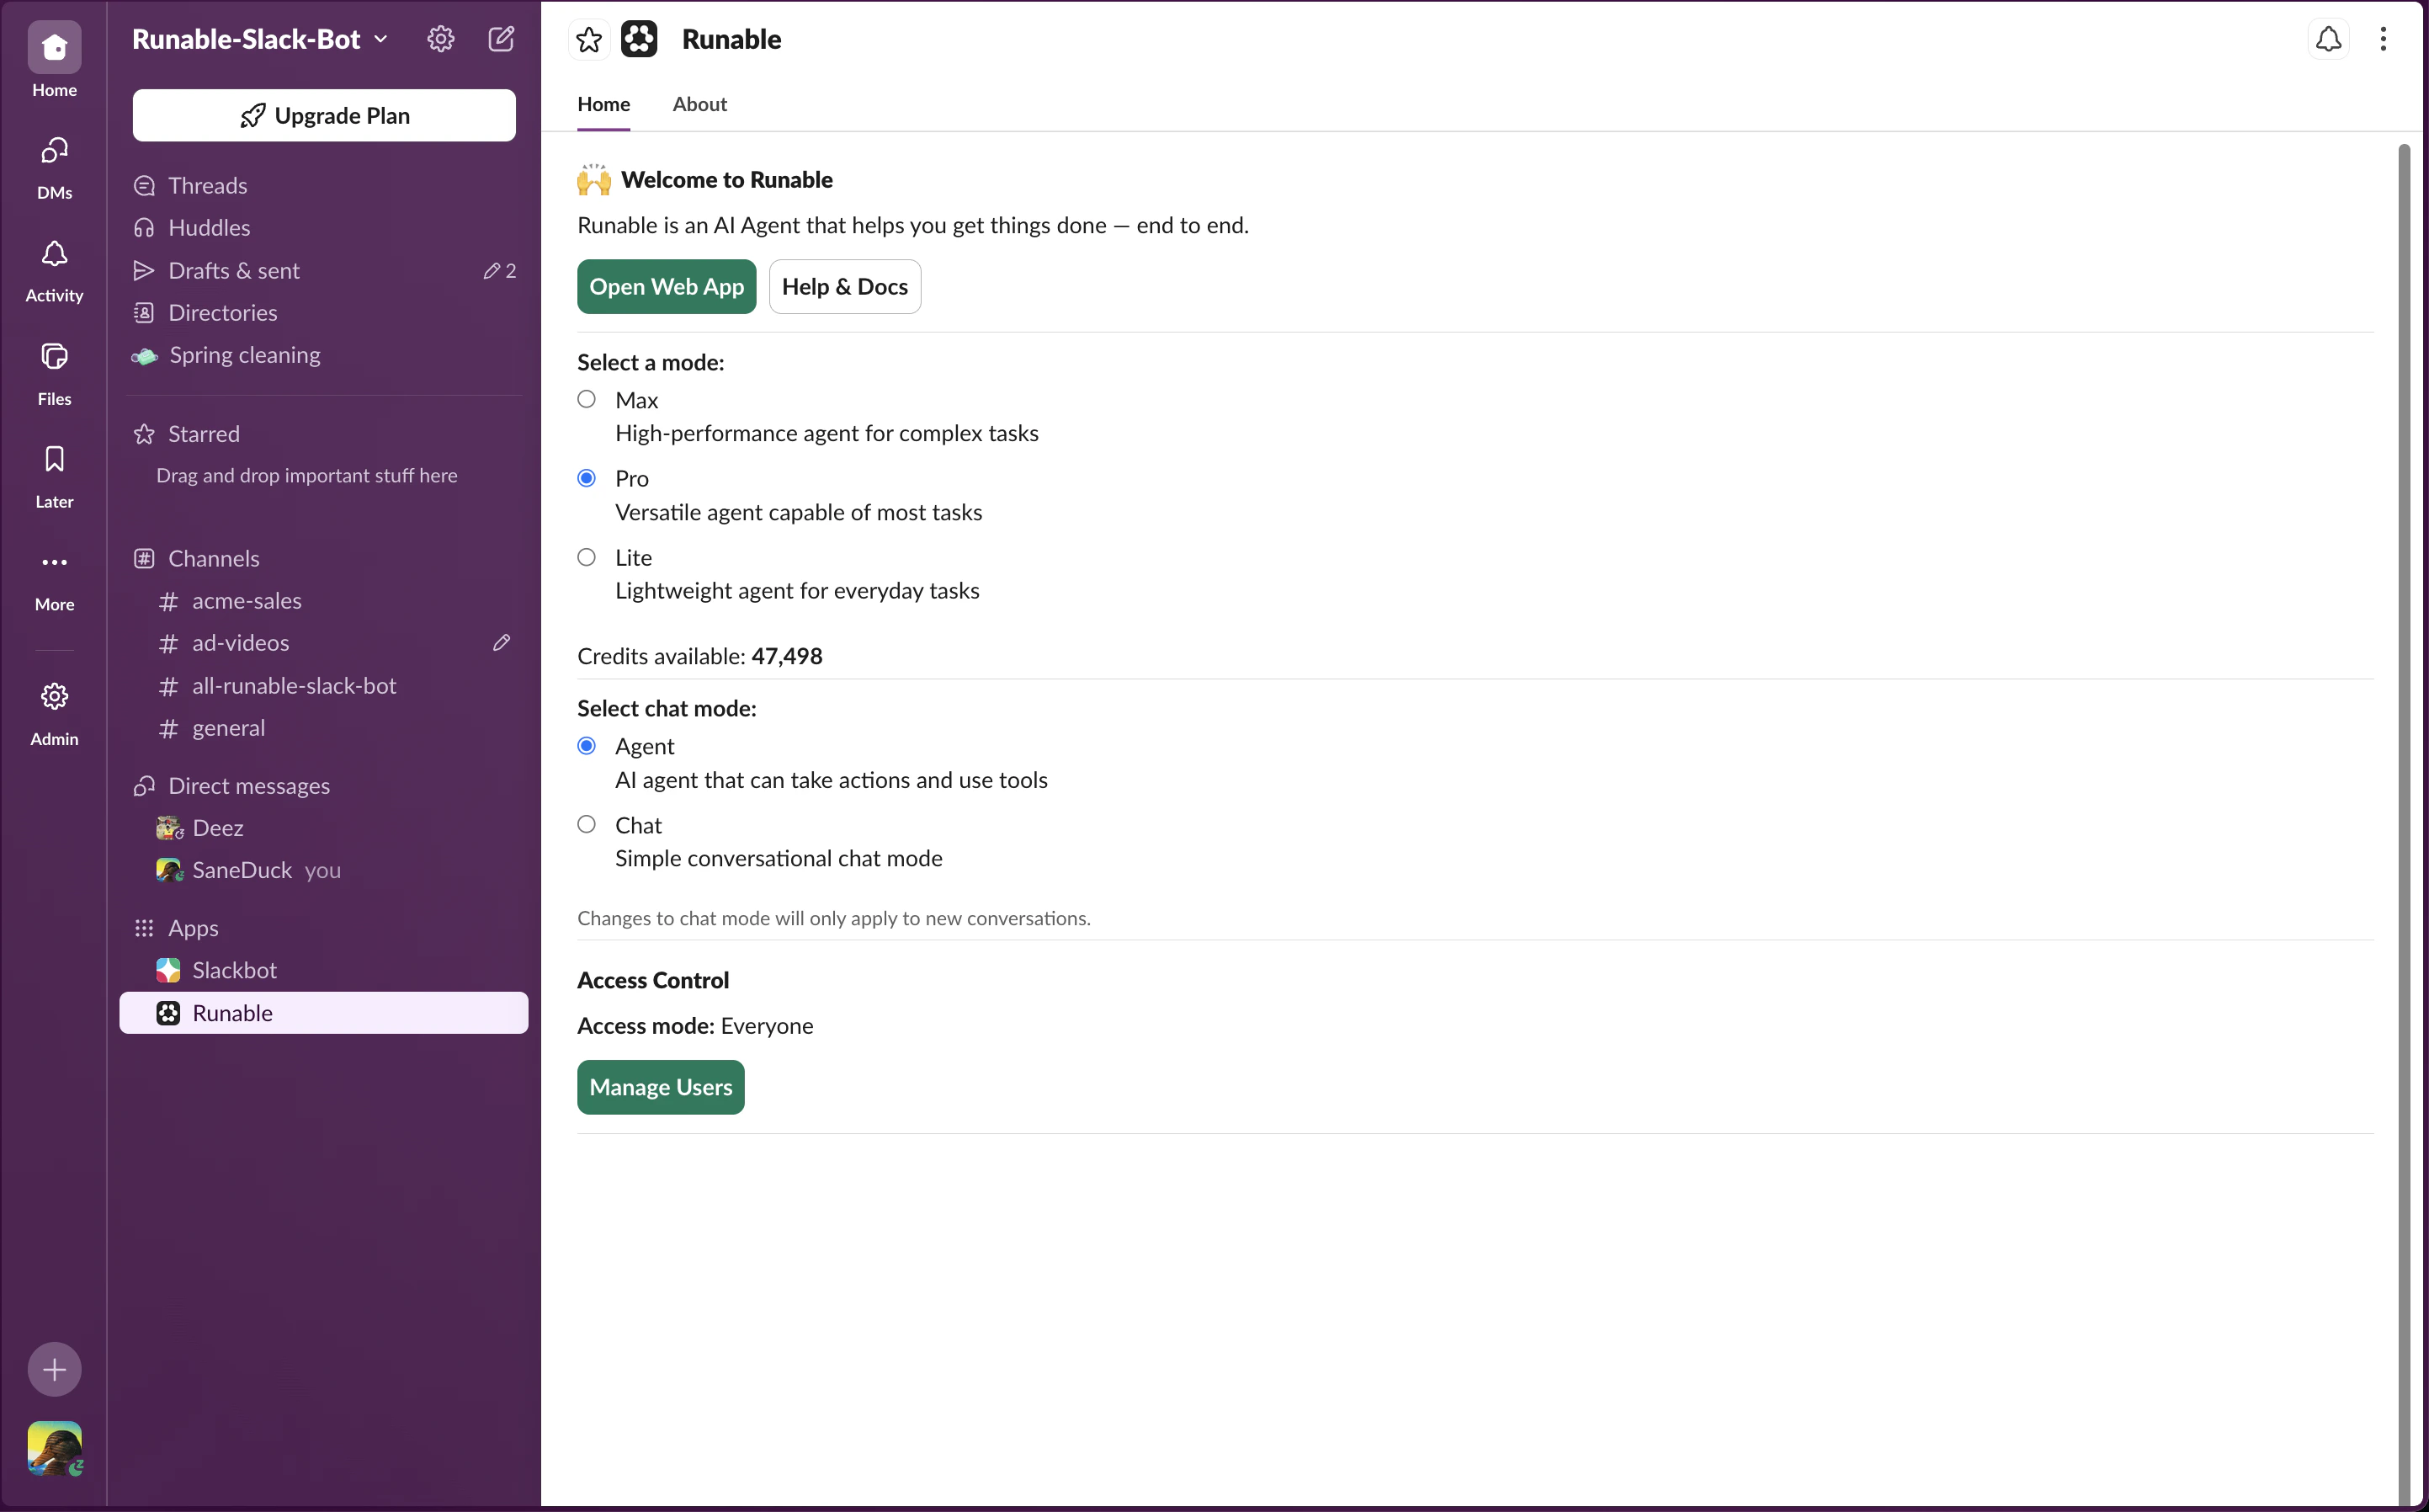The height and width of the screenshot is (1512, 2429).
Task: Select the Agent chat mode radio
Action: [x=587, y=746]
